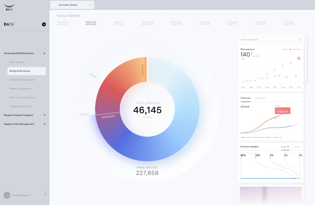Select the 2021 yearly report
315x205 pixels.
119,23
